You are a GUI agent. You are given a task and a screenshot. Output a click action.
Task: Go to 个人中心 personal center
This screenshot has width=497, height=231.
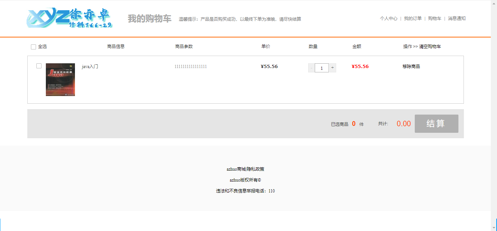point(389,19)
